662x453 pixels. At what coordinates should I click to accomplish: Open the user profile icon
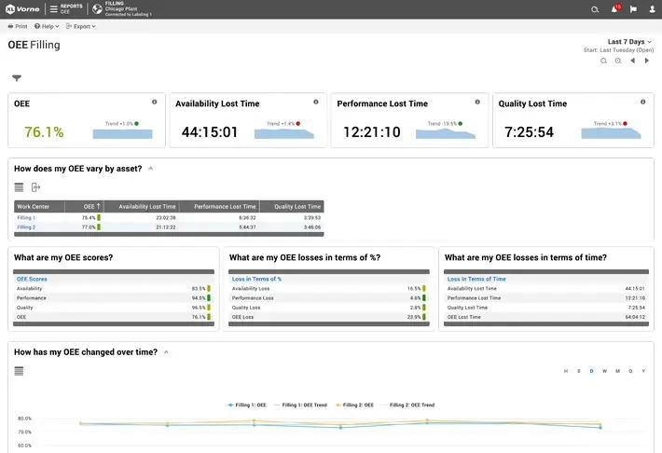[653, 9]
